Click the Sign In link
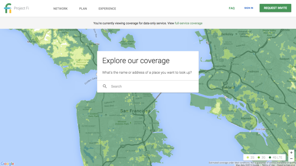Screen dimensions: 296x166 click(x=249, y=8)
